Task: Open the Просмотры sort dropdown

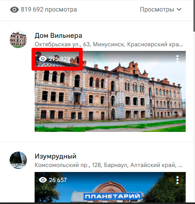Action: pos(161,10)
